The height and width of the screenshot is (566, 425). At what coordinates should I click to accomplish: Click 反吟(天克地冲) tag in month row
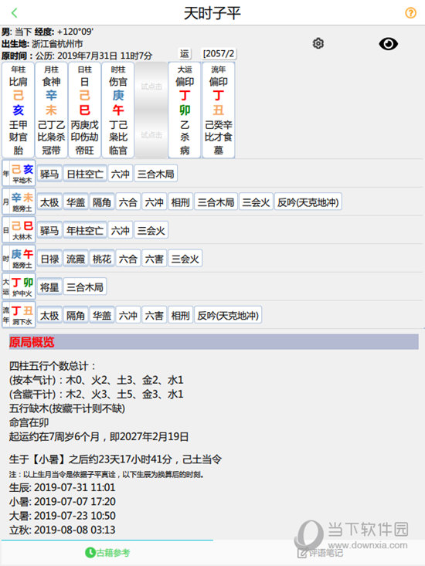pos(308,202)
